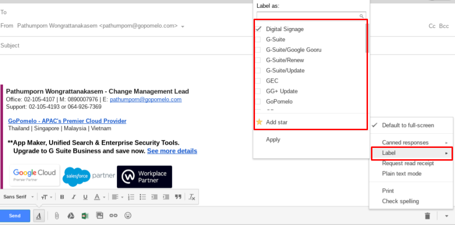This screenshot has height=225, width=455.
Task: Check the G-Suite label checkbox
Action: click(258, 39)
